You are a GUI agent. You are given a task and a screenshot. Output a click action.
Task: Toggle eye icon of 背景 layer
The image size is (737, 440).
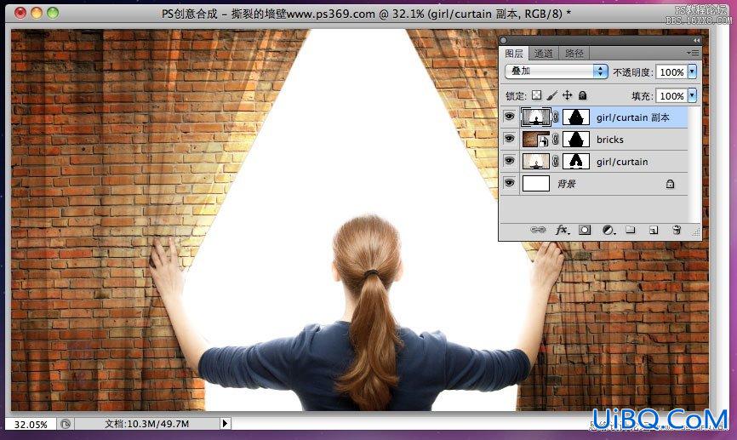pos(509,183)
